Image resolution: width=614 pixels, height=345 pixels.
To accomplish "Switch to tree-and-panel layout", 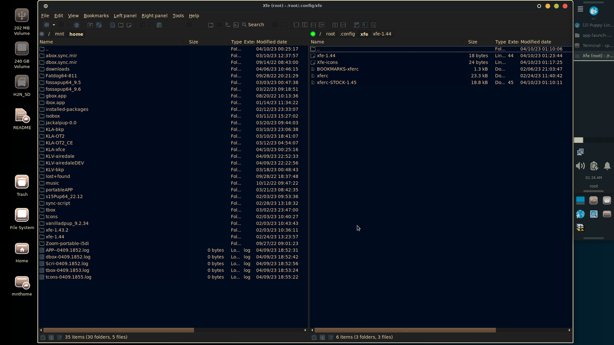I will [305, 24].
